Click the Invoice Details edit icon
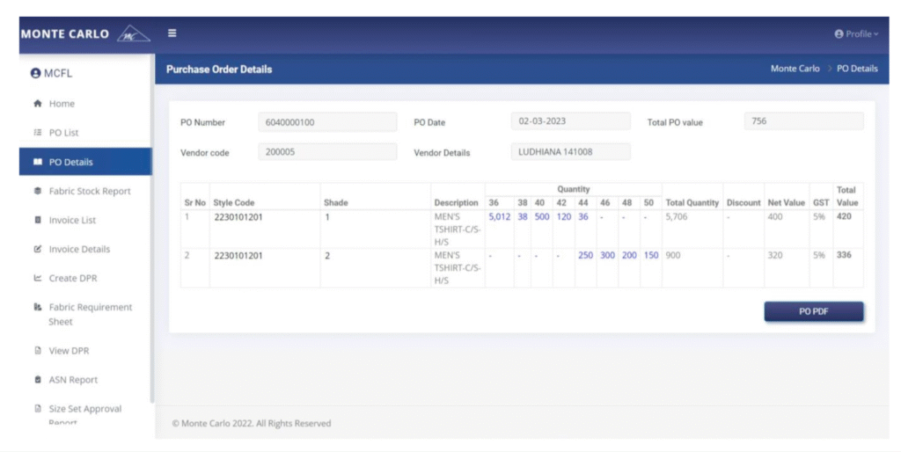Image resolution: width=901 pixels, height=452 pixels. pyautogui.click(x=38, y=249)
